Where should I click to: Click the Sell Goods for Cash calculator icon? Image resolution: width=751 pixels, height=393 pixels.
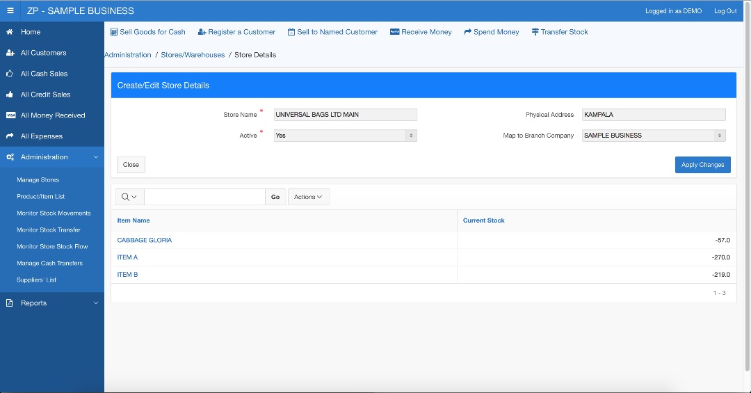point(114,32)
